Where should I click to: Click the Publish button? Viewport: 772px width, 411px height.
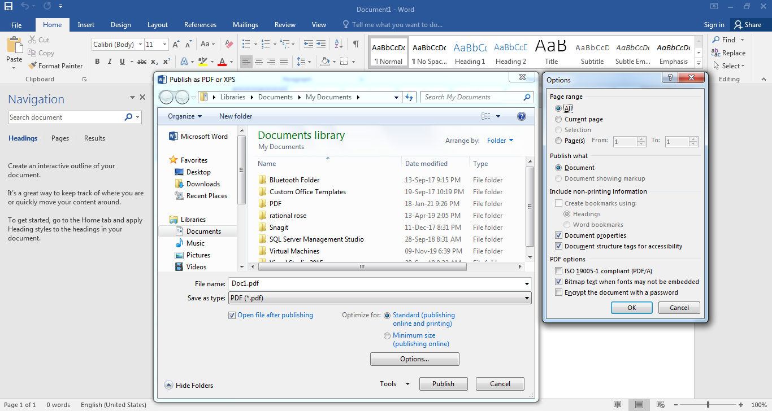tap(443, 384)
